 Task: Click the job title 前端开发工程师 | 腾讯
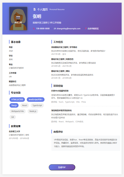pos(60,71)
